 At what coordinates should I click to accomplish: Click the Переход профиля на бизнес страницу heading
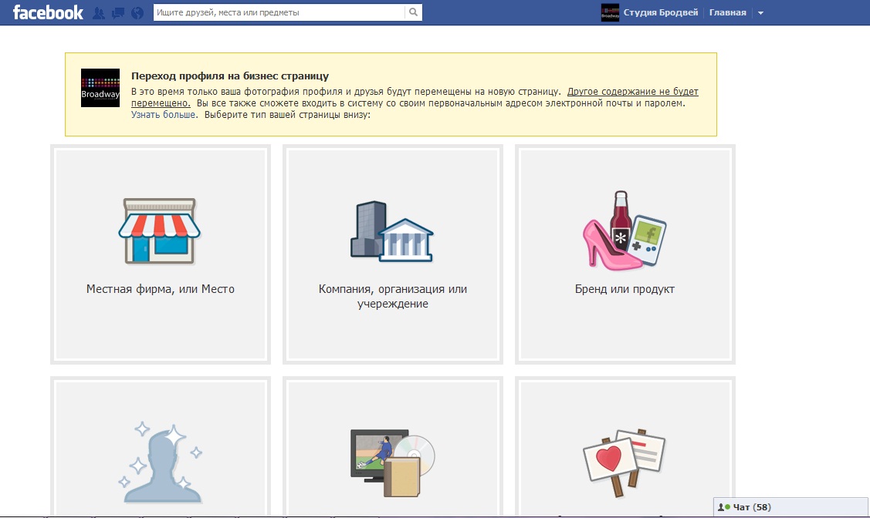(x=230, y=76)
